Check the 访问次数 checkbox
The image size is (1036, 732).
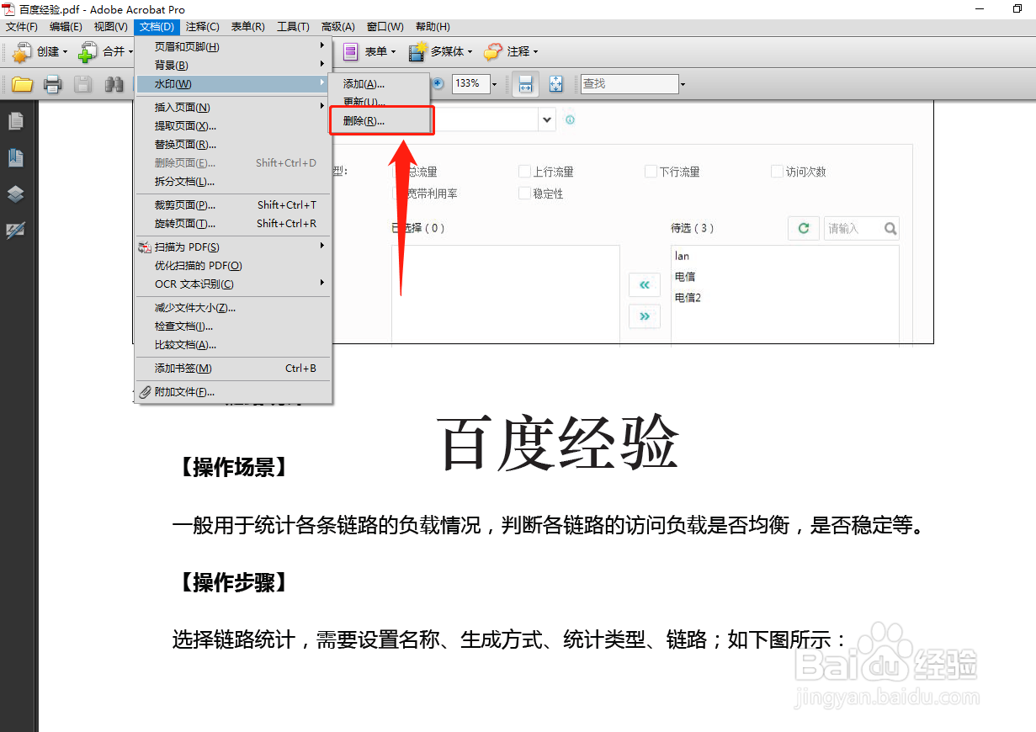pos(778,172)
